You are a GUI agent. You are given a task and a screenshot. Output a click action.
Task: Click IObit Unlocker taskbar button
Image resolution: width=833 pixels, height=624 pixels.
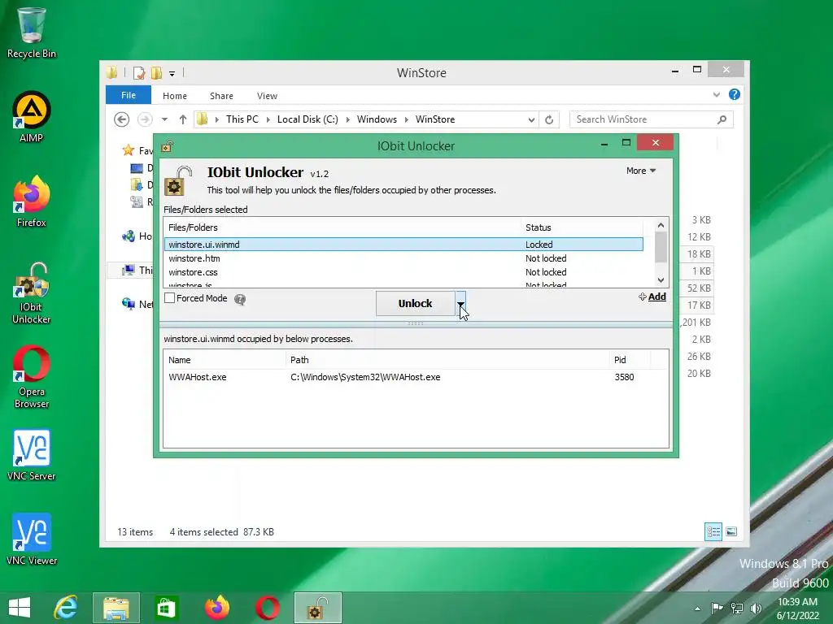(x=318, y=608)
